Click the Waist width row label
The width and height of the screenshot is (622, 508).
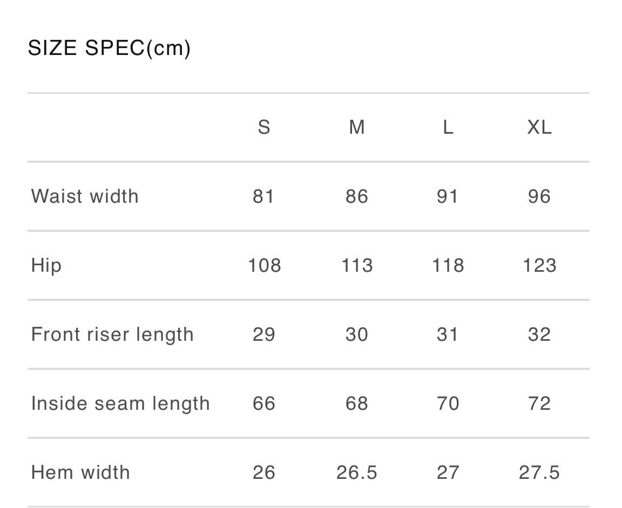85,196
